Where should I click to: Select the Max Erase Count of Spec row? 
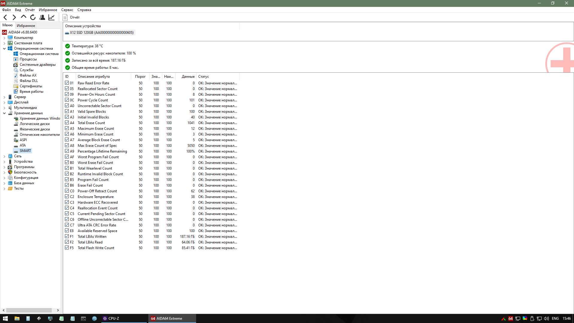click(x=151, y=146)
